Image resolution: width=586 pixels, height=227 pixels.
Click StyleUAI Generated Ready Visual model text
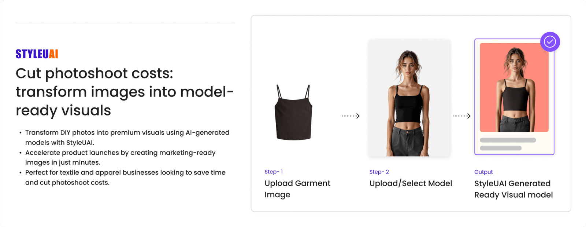(513, 189)
